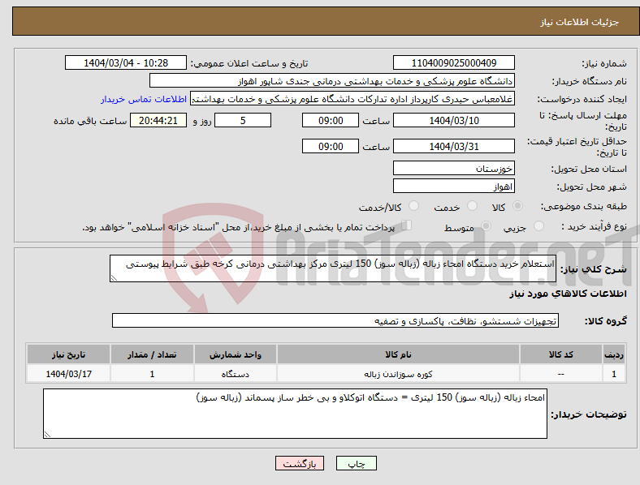Click the واحد شمارش column header
This screenshot has height=485, width=640.
click(x=236, y=354)
